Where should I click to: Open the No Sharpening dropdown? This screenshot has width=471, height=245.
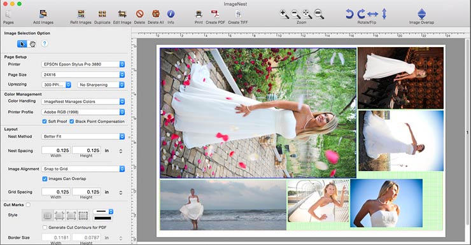coord(101,85)
